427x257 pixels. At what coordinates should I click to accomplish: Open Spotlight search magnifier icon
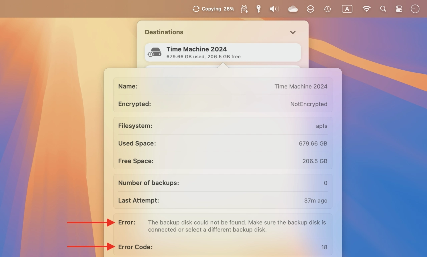click(x=383, y=9)
